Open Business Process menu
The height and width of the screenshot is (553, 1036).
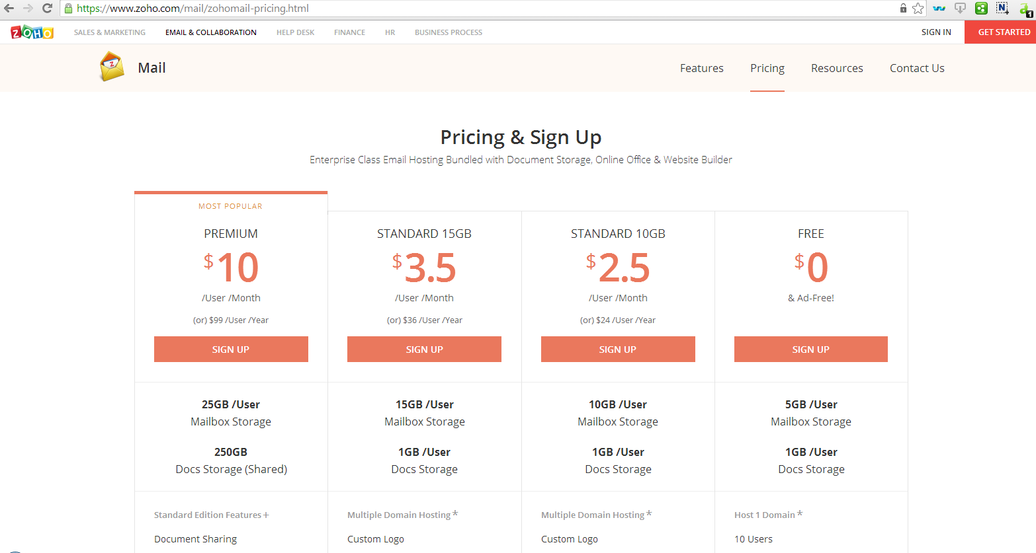tap(449, 32)
